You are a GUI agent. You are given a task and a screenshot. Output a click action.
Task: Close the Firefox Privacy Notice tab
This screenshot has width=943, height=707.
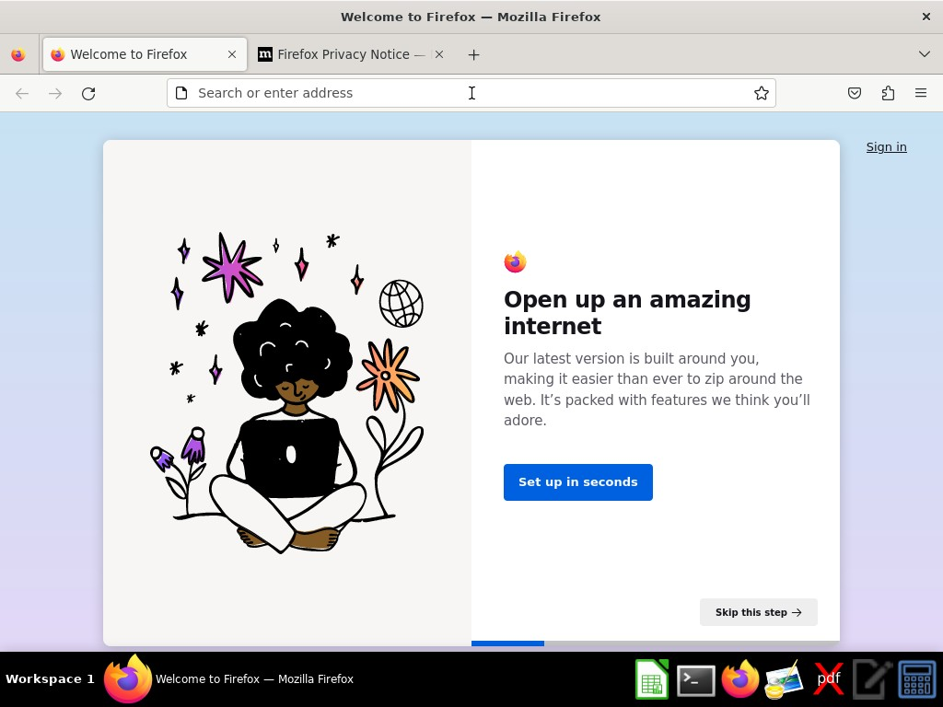pyautogui.click(x=439, y=54)
